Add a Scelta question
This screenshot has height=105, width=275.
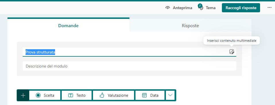point(45,95)
